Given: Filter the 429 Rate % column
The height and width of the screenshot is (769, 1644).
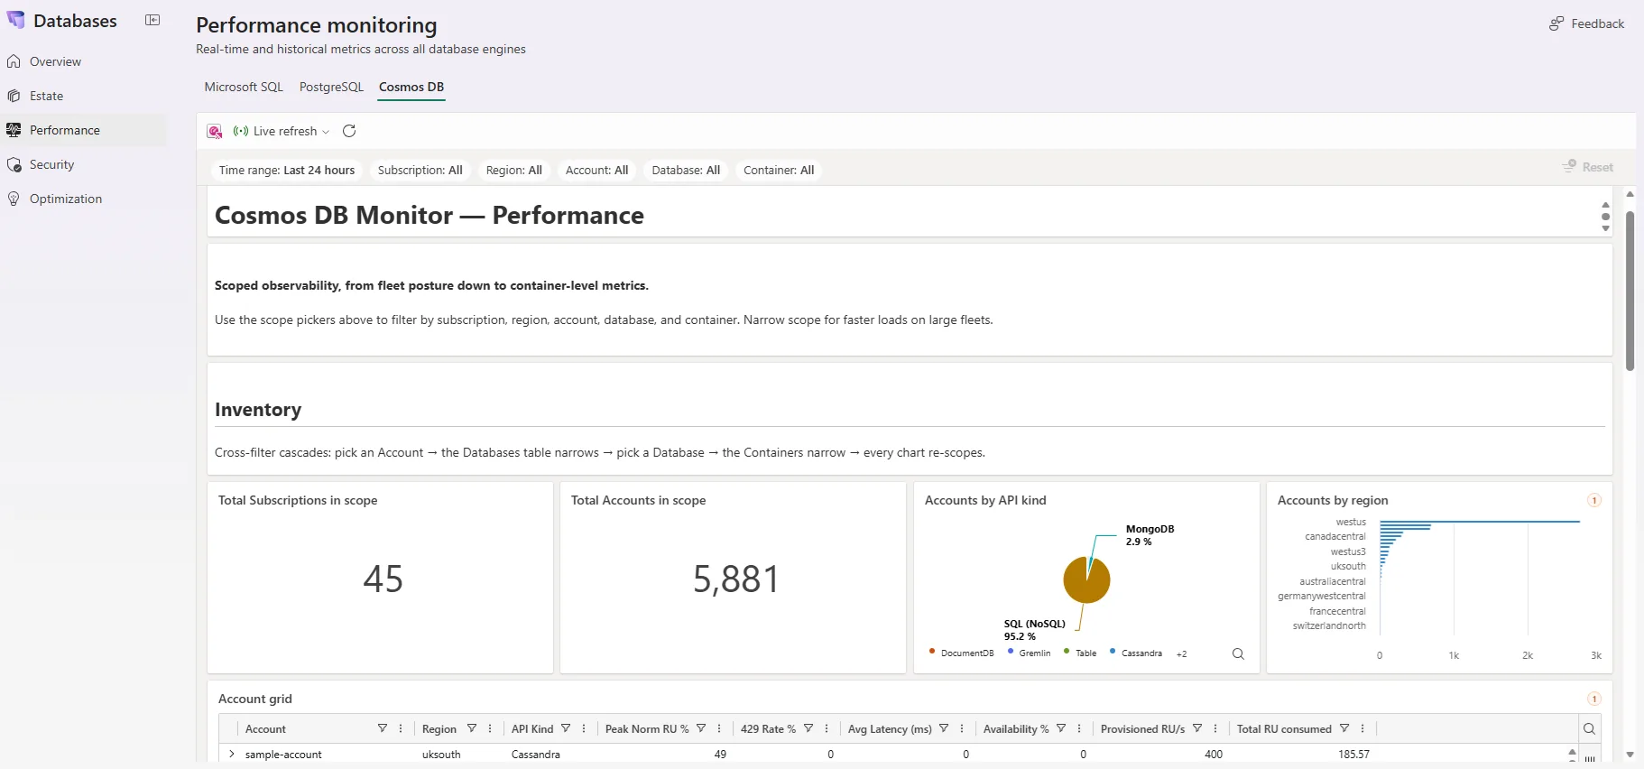Looking at the screenshot, I should (x=808, y=728).
